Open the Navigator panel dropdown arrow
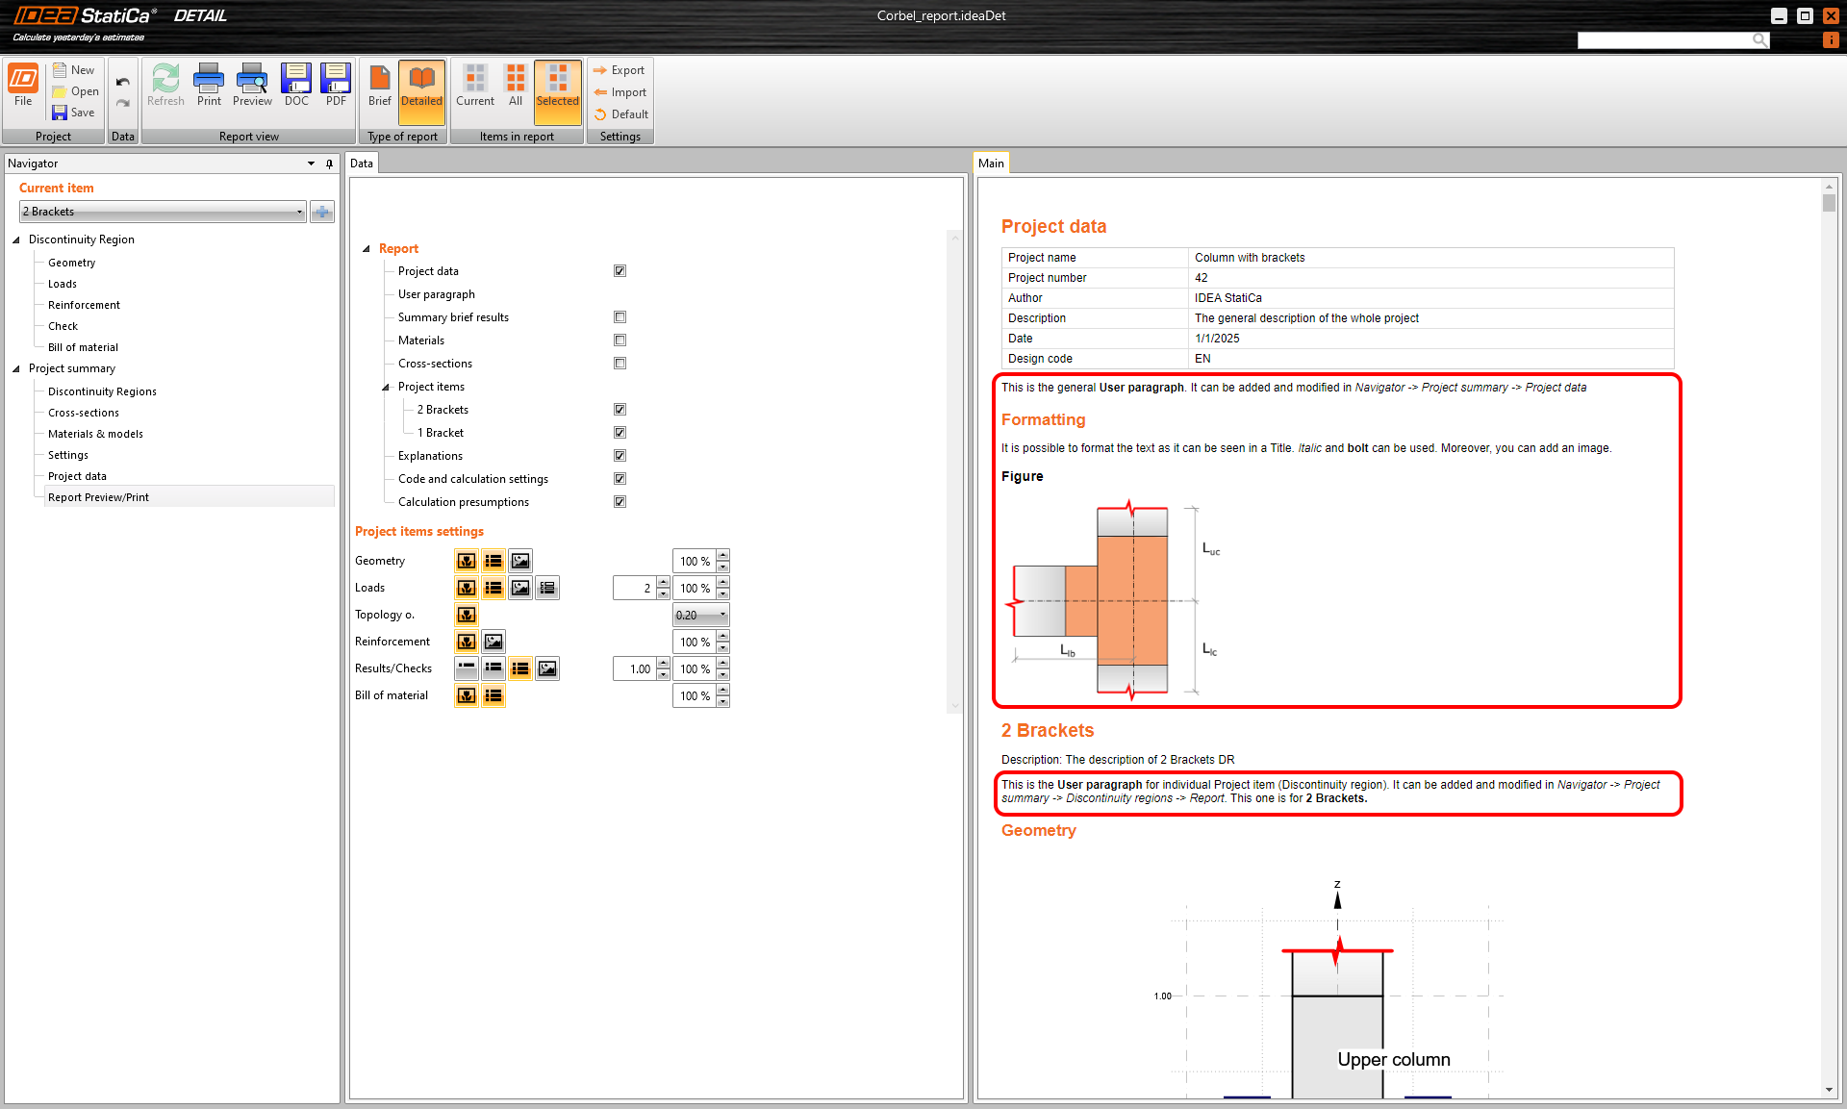The width and height of the screenshot is (1847, 1109). tap(311, 163)
